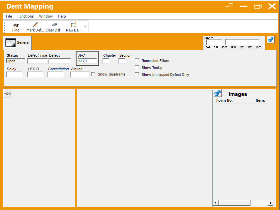
Task: Click the Item: column header
Action: pos(260,100)
